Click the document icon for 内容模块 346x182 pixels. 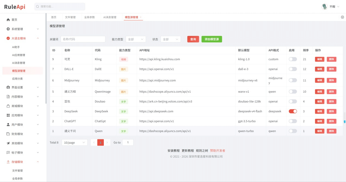point(8,97)
